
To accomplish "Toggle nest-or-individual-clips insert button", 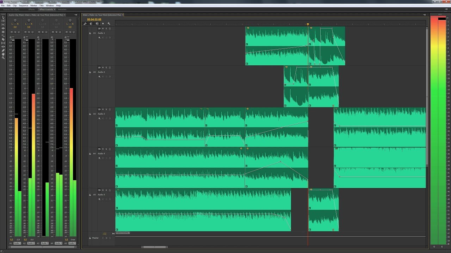I will (85, 24).
